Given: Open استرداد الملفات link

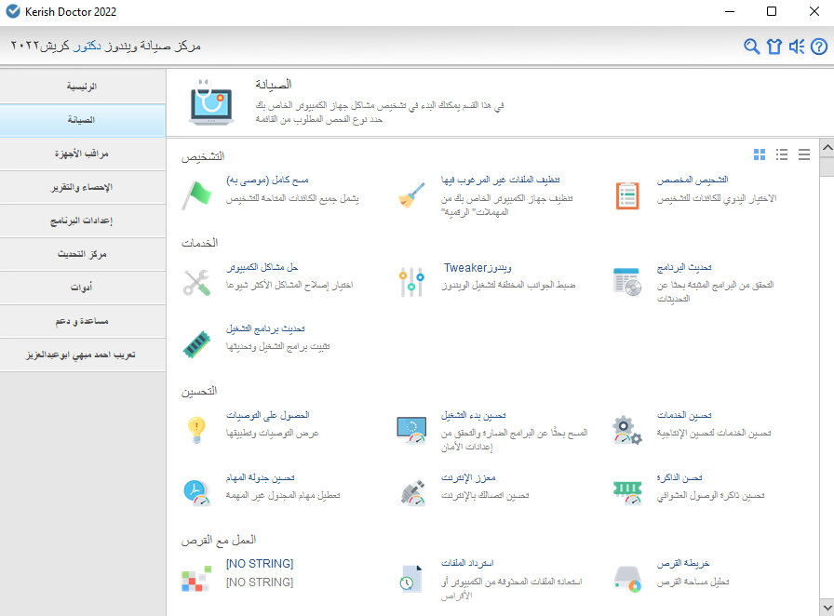Looking at the screenshot, I should click(x=467, y=563).
